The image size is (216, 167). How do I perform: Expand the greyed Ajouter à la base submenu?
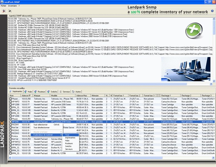click(46, 132)
